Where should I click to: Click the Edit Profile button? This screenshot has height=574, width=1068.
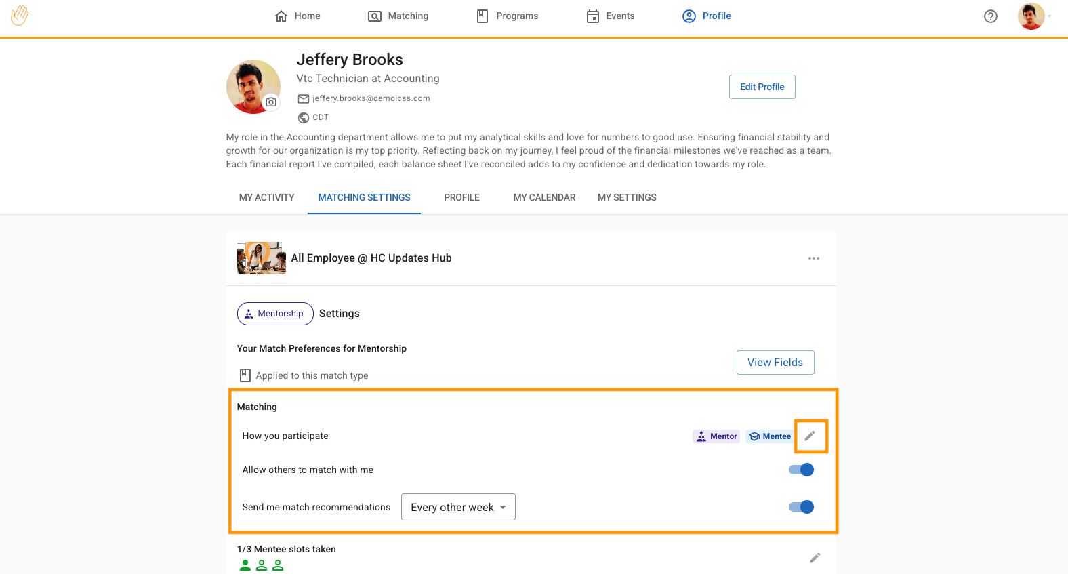762,87
